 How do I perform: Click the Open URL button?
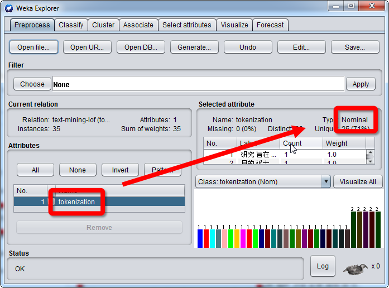click(87, 47)
